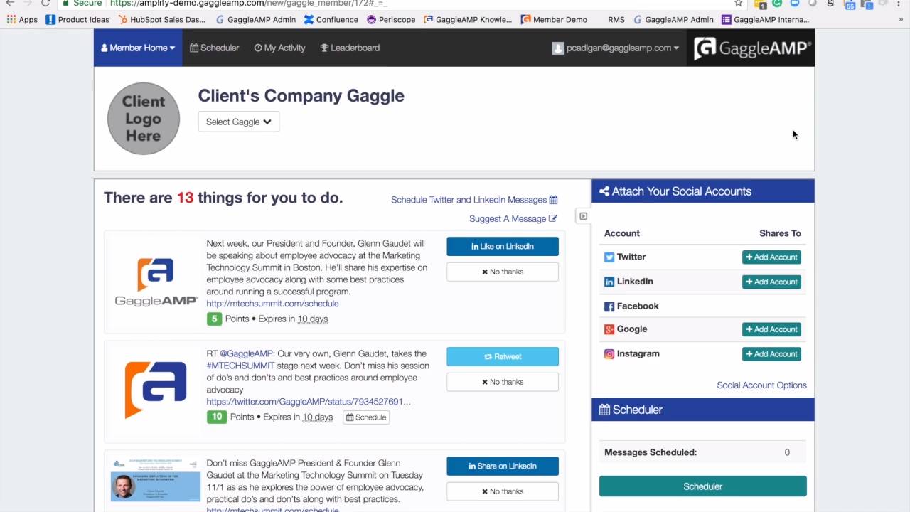Click the 5 points badge on first message
Screen dimensions: 910x512
[214, 319]
